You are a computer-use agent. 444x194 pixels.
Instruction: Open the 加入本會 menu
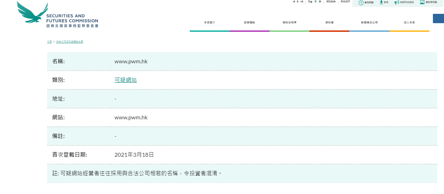pyautogui.click(x=409, y=22)
